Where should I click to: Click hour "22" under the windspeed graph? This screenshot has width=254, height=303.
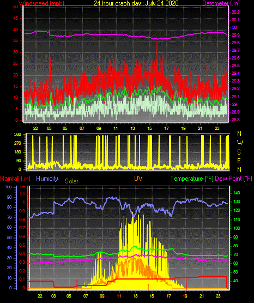pos(35,128)
